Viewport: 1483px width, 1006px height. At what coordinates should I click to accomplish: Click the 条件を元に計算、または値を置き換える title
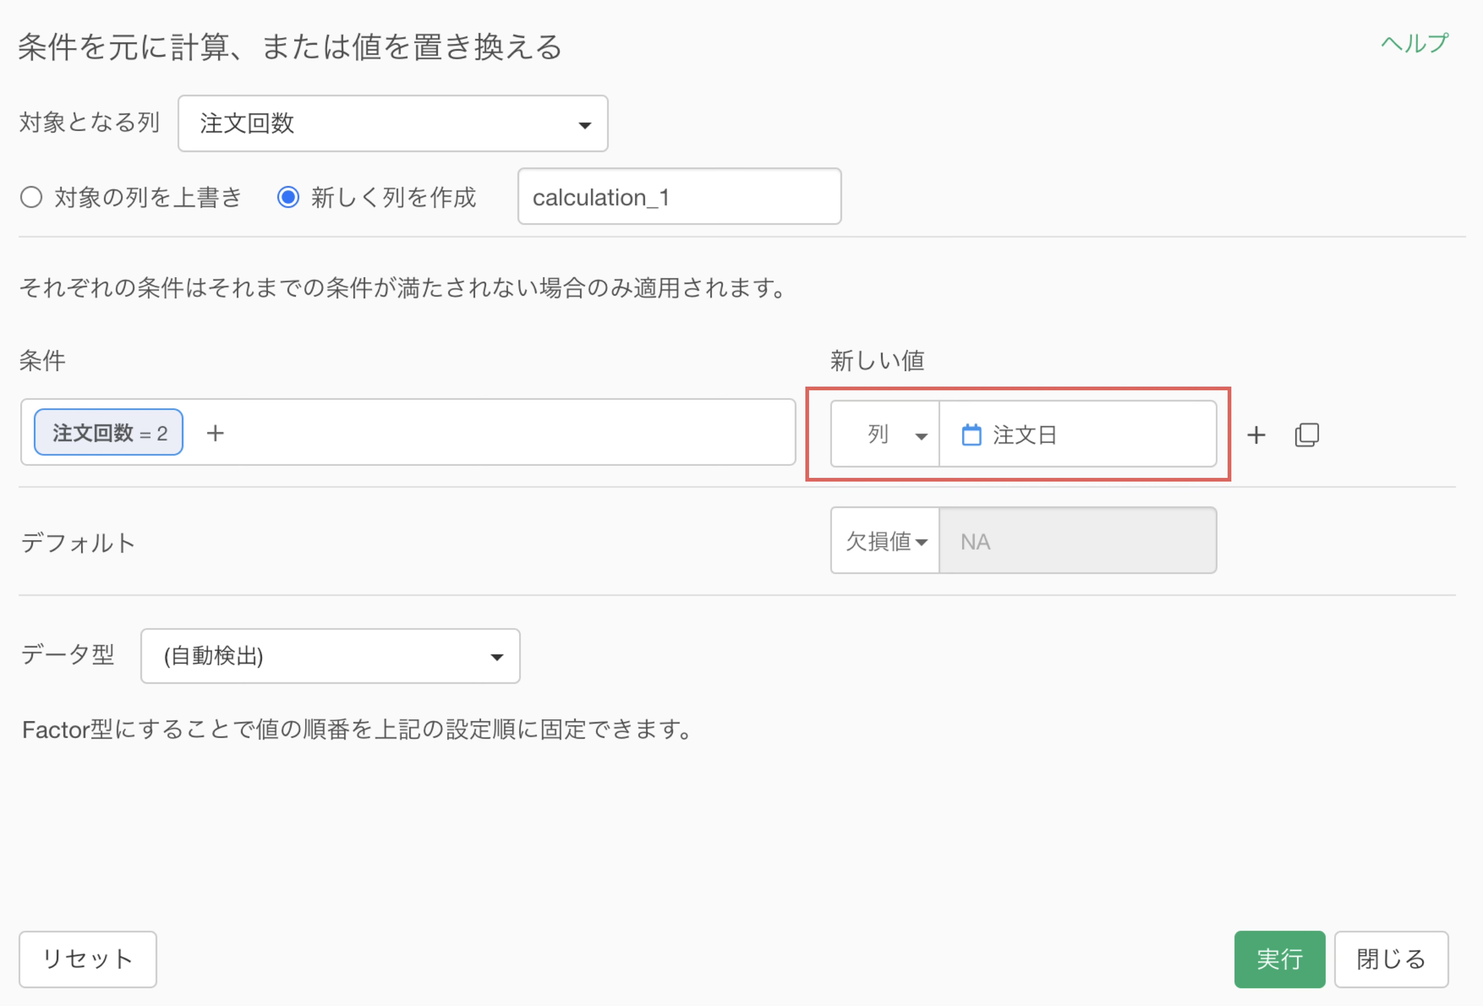click(x=290, y=47)
